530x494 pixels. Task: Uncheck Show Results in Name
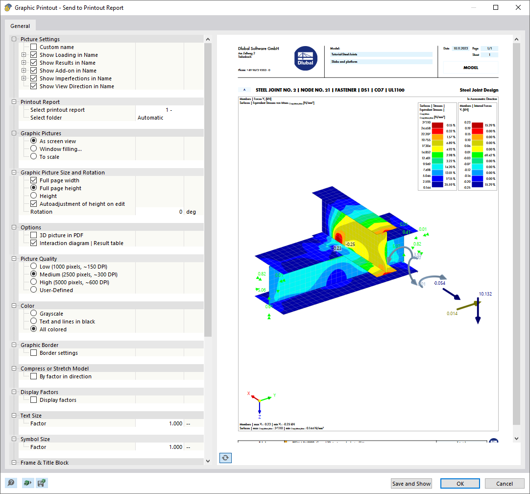(x=34, y=63)
